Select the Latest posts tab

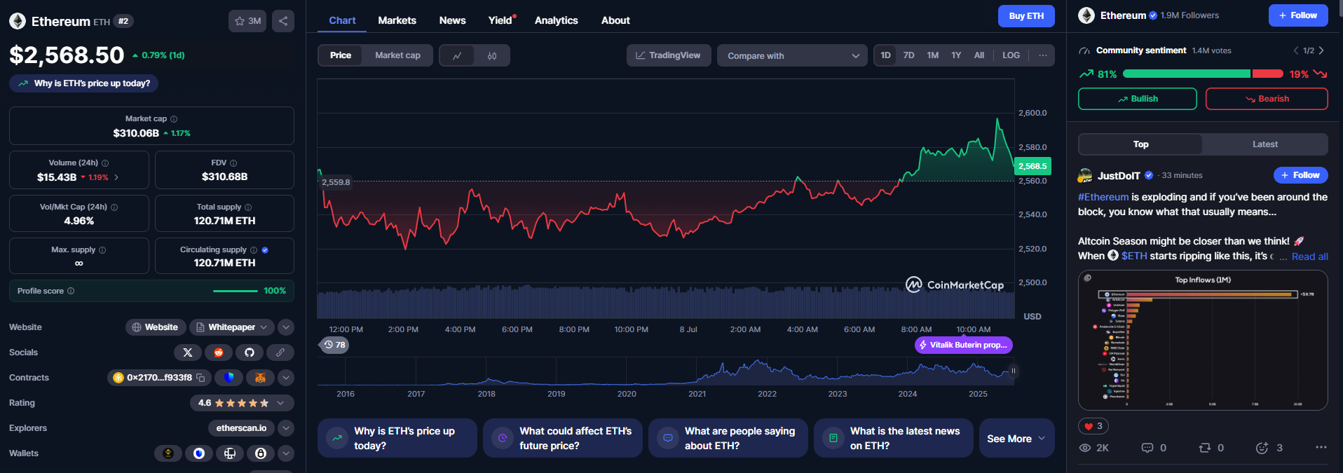[x=1265, y=144]
